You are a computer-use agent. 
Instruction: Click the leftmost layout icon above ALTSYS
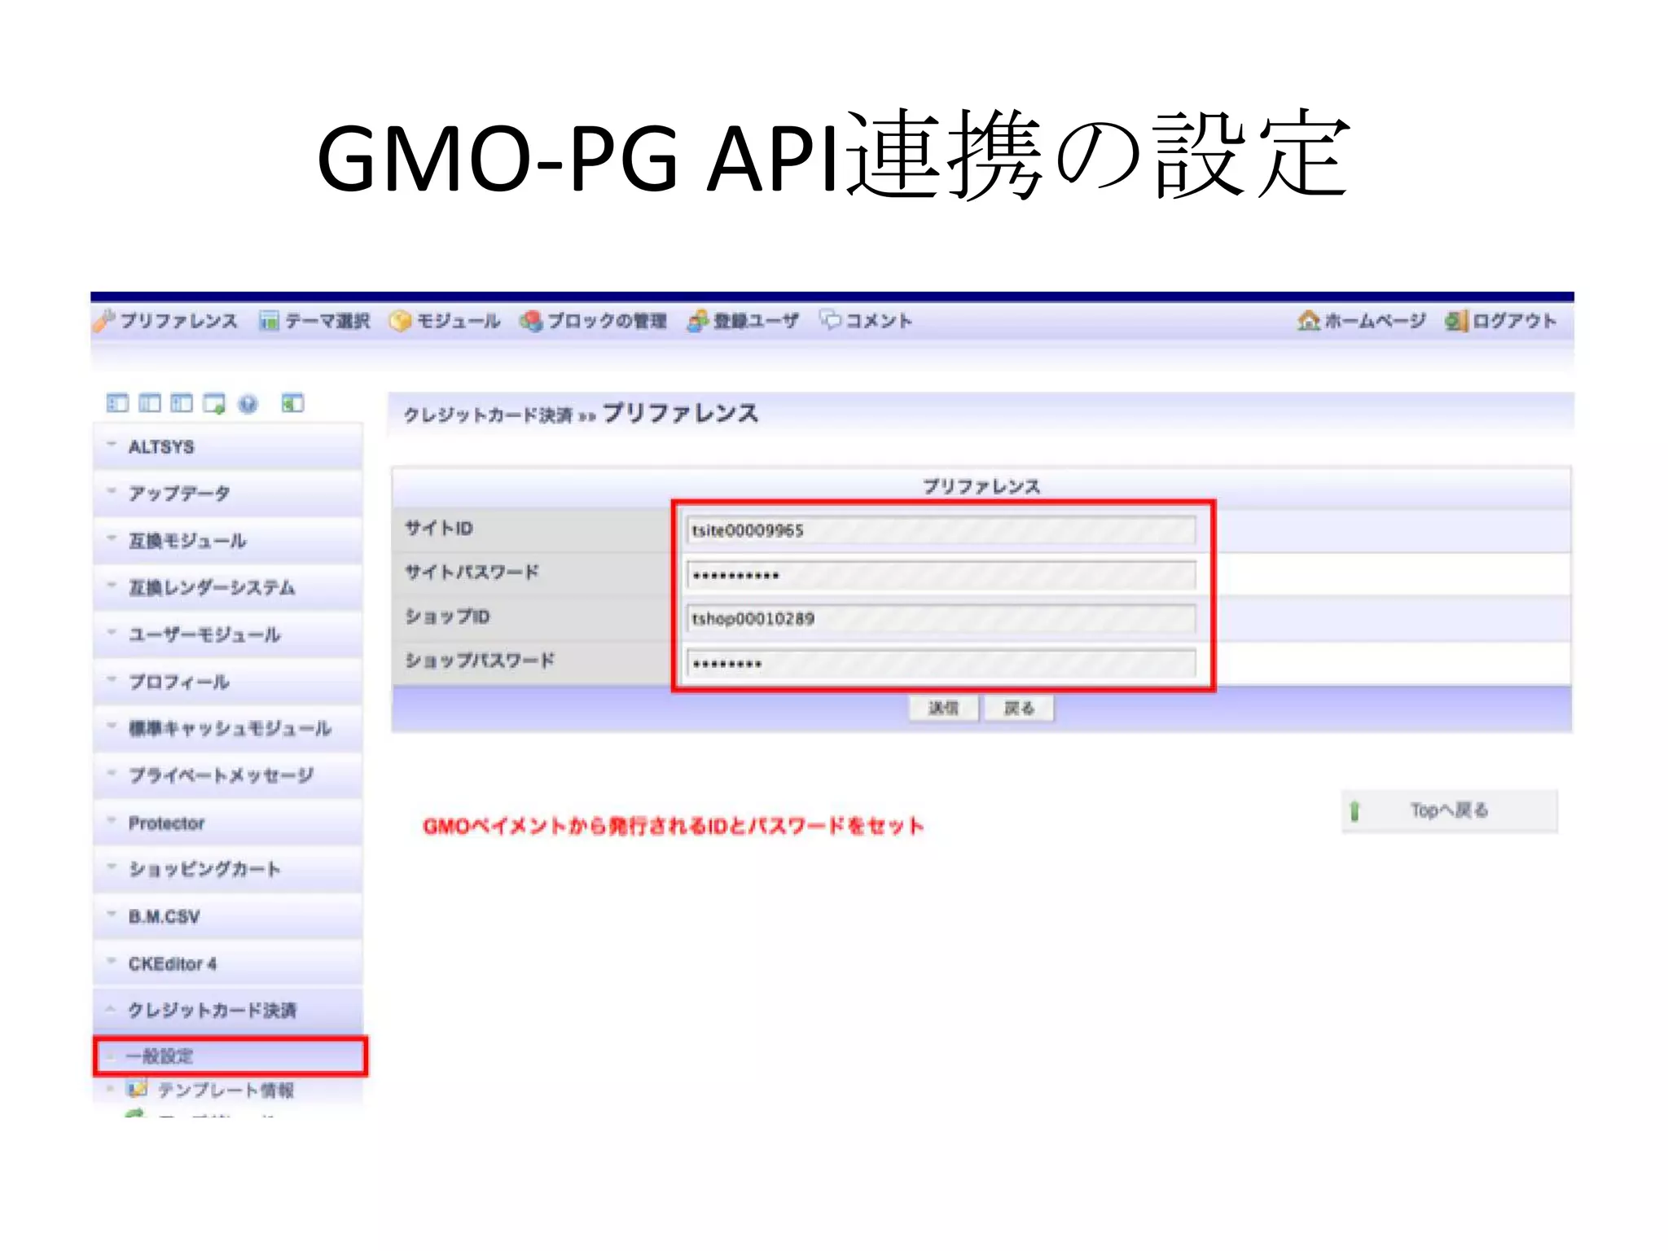pos(117,403)
